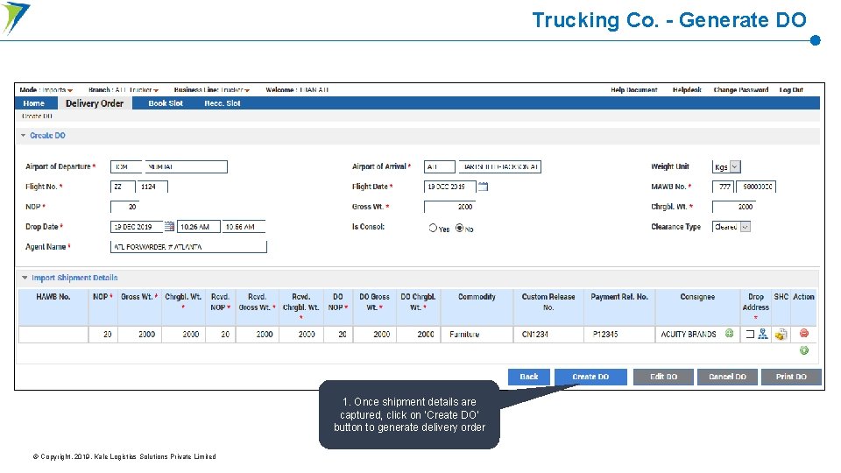Open the SHC special handling codes icon

pos(781,334)
